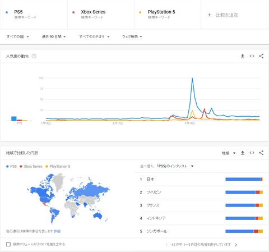Go to next page of regions

point(236,245)
